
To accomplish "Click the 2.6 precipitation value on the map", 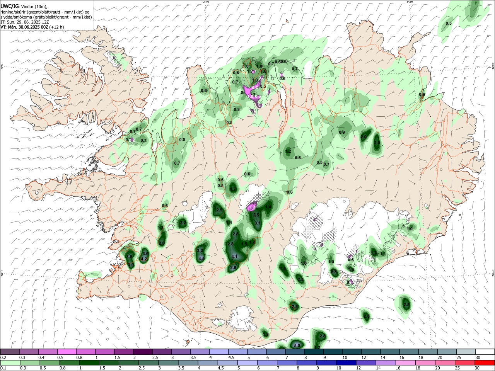I will point(162,243).
